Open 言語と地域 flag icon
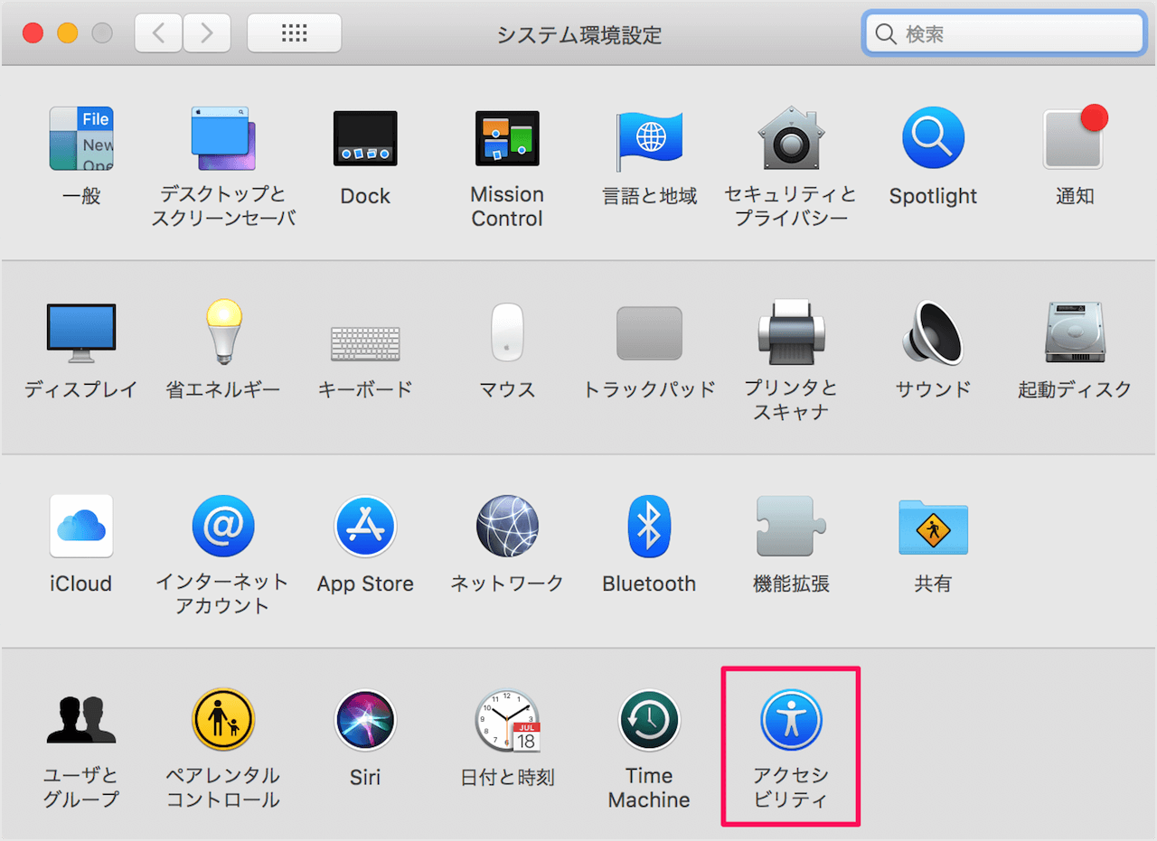 (x=649, y=139)
